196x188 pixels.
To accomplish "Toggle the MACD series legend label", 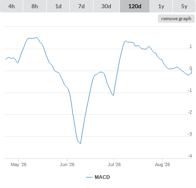I will tap(102, 177).
